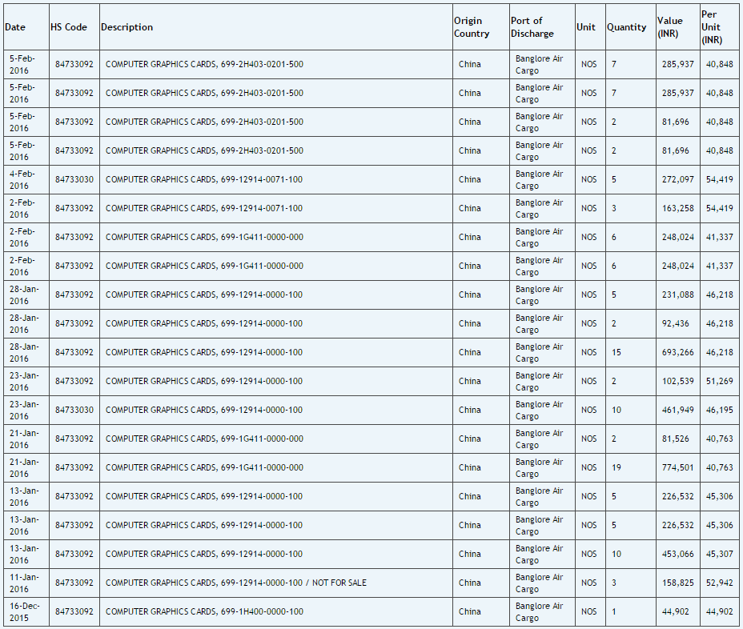The width and height of the screenshot is (743, 629).
Task: Select the 693,266 value cell
Action: pyautogui.click(x=678, y=352)
